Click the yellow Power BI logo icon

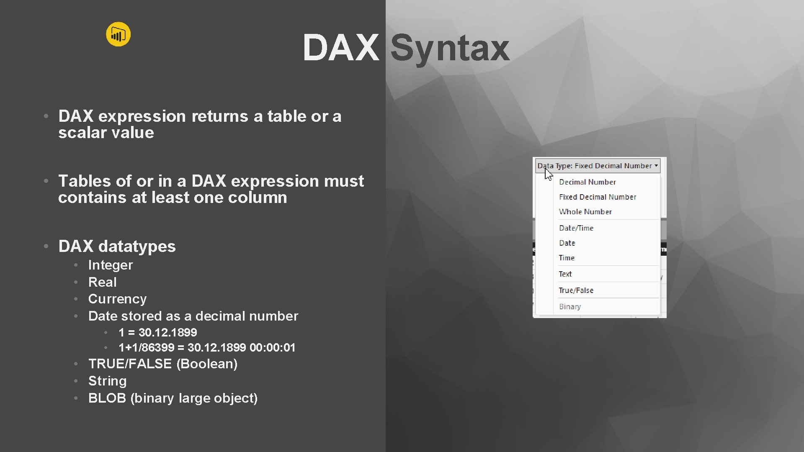tap(118, 34)
